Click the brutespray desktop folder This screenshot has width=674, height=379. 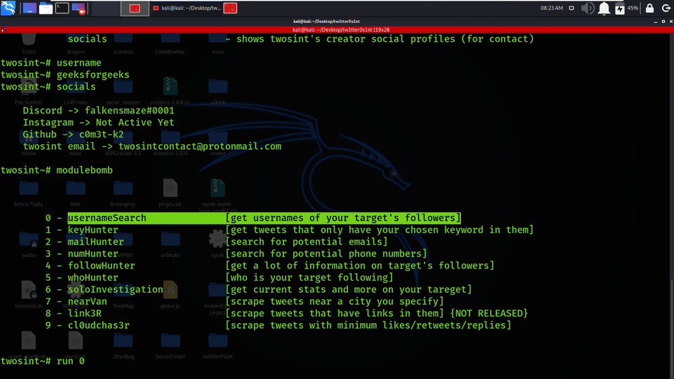coord(123,193)
